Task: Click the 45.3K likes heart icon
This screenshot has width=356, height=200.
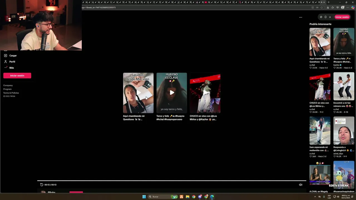Action: 335,112
